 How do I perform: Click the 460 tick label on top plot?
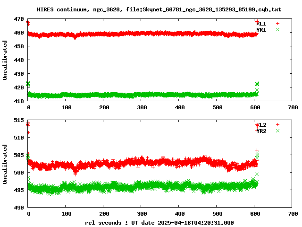[x=19, y=33]
